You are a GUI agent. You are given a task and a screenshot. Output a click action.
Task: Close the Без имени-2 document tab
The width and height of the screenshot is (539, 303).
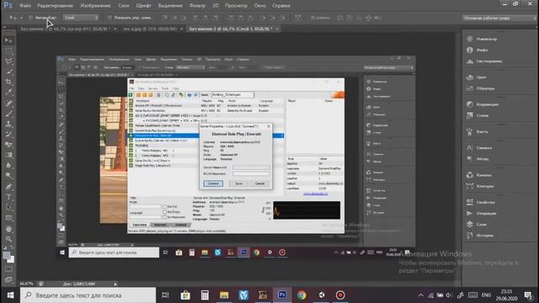pyautogui.click(x=277, y=29)
